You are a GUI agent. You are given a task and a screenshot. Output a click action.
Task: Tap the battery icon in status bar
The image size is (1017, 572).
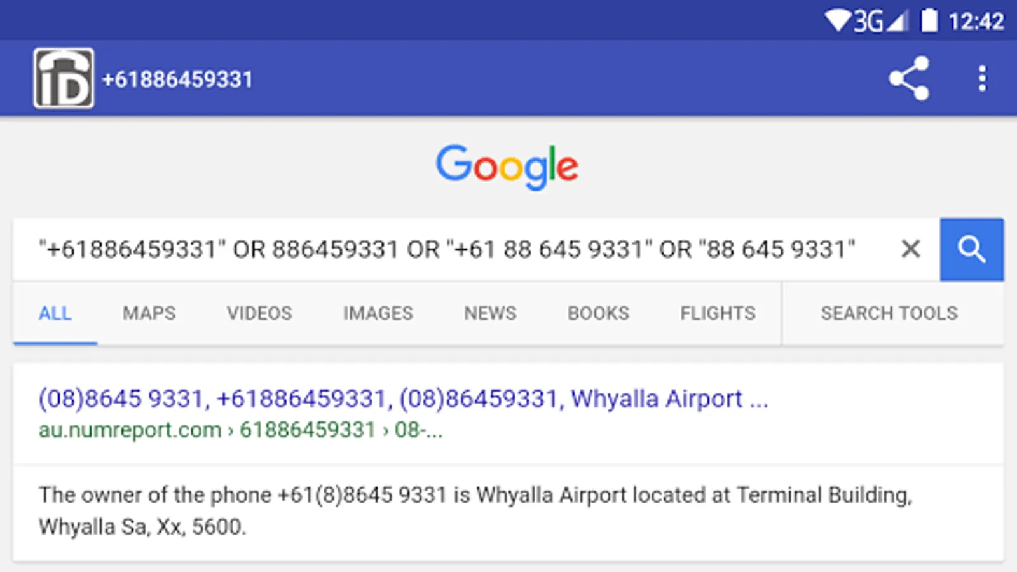[x=929, y=20]
